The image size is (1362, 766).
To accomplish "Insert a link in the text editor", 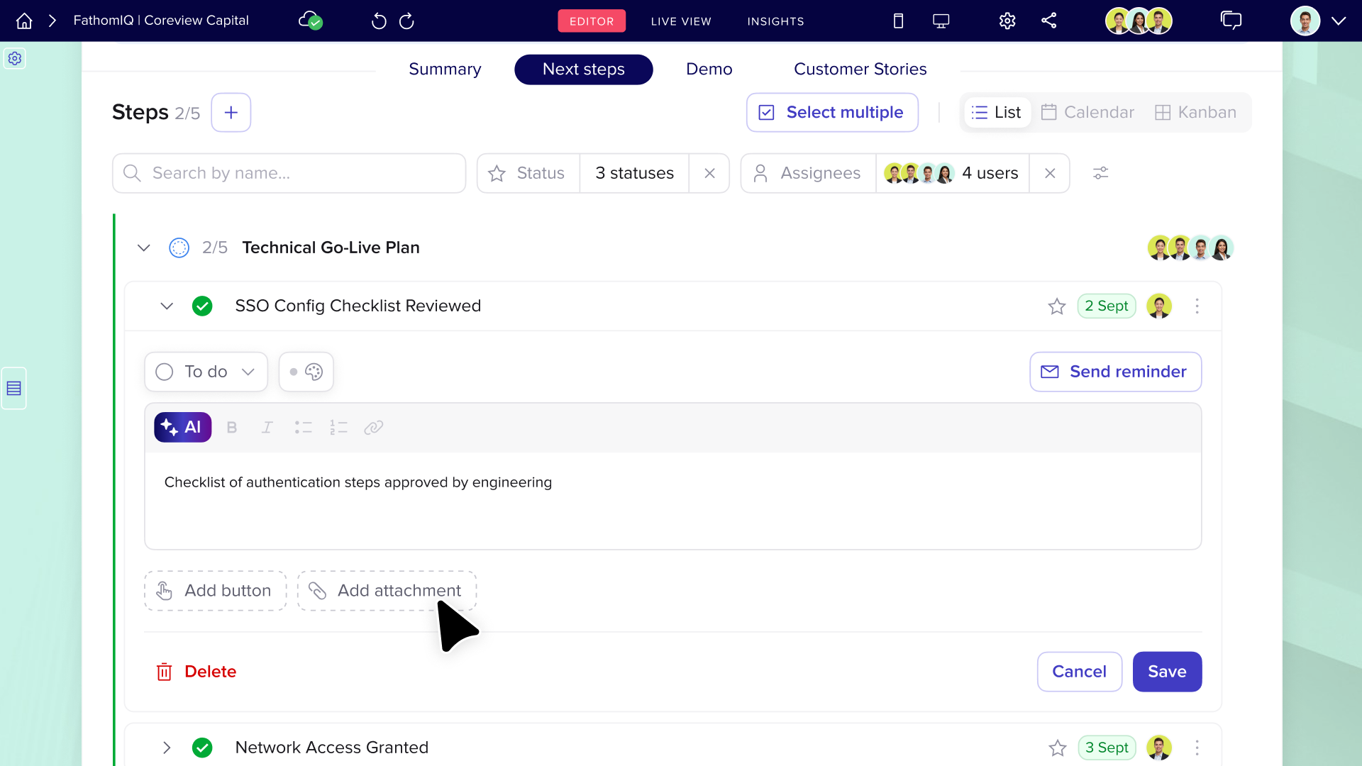I will pos(373,427).
